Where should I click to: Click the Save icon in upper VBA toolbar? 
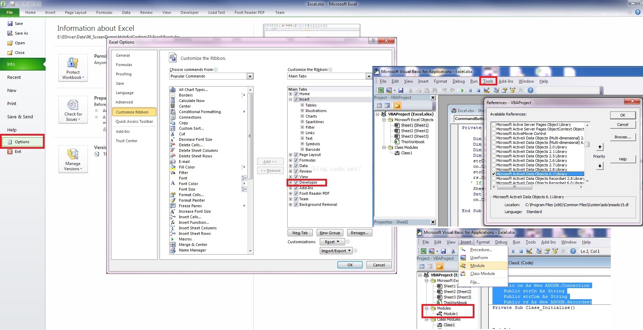coord(401,90)
